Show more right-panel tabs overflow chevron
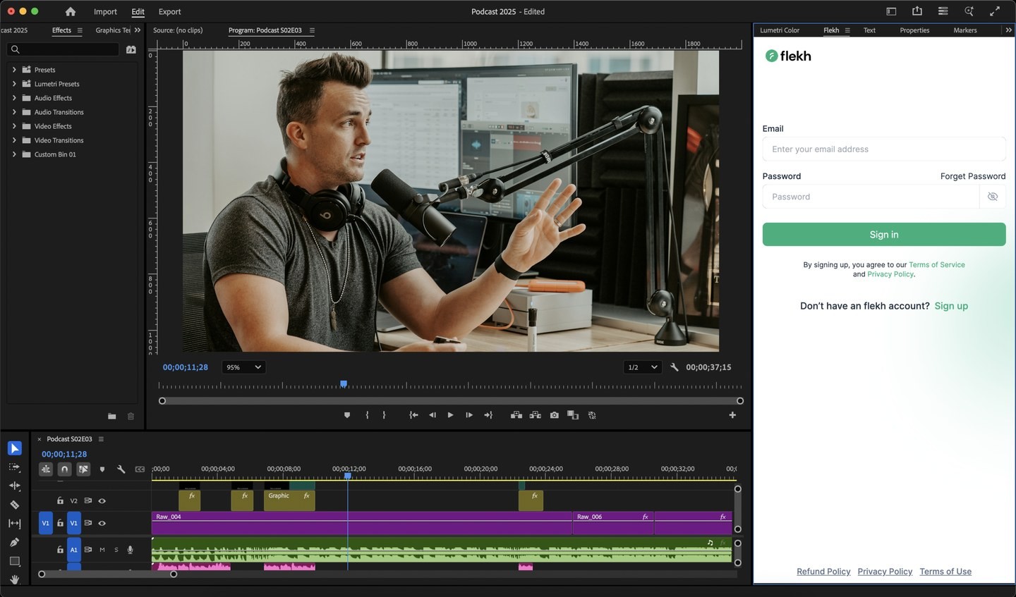Image resolution: width=1016 pixels, height=597 pixels. pyautogui.click(x=1008, y=30)
